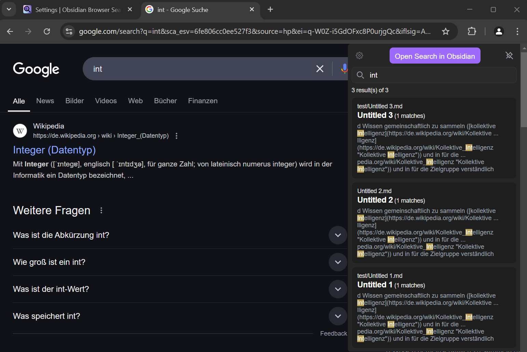The height and width of the screenshot is (352, 527).
Task: Click the Wikipedia site favicon
Action: (20, 131)
